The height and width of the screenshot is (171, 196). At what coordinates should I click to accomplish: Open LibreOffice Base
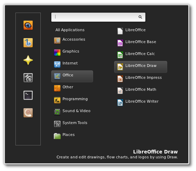tap(141, 43)
